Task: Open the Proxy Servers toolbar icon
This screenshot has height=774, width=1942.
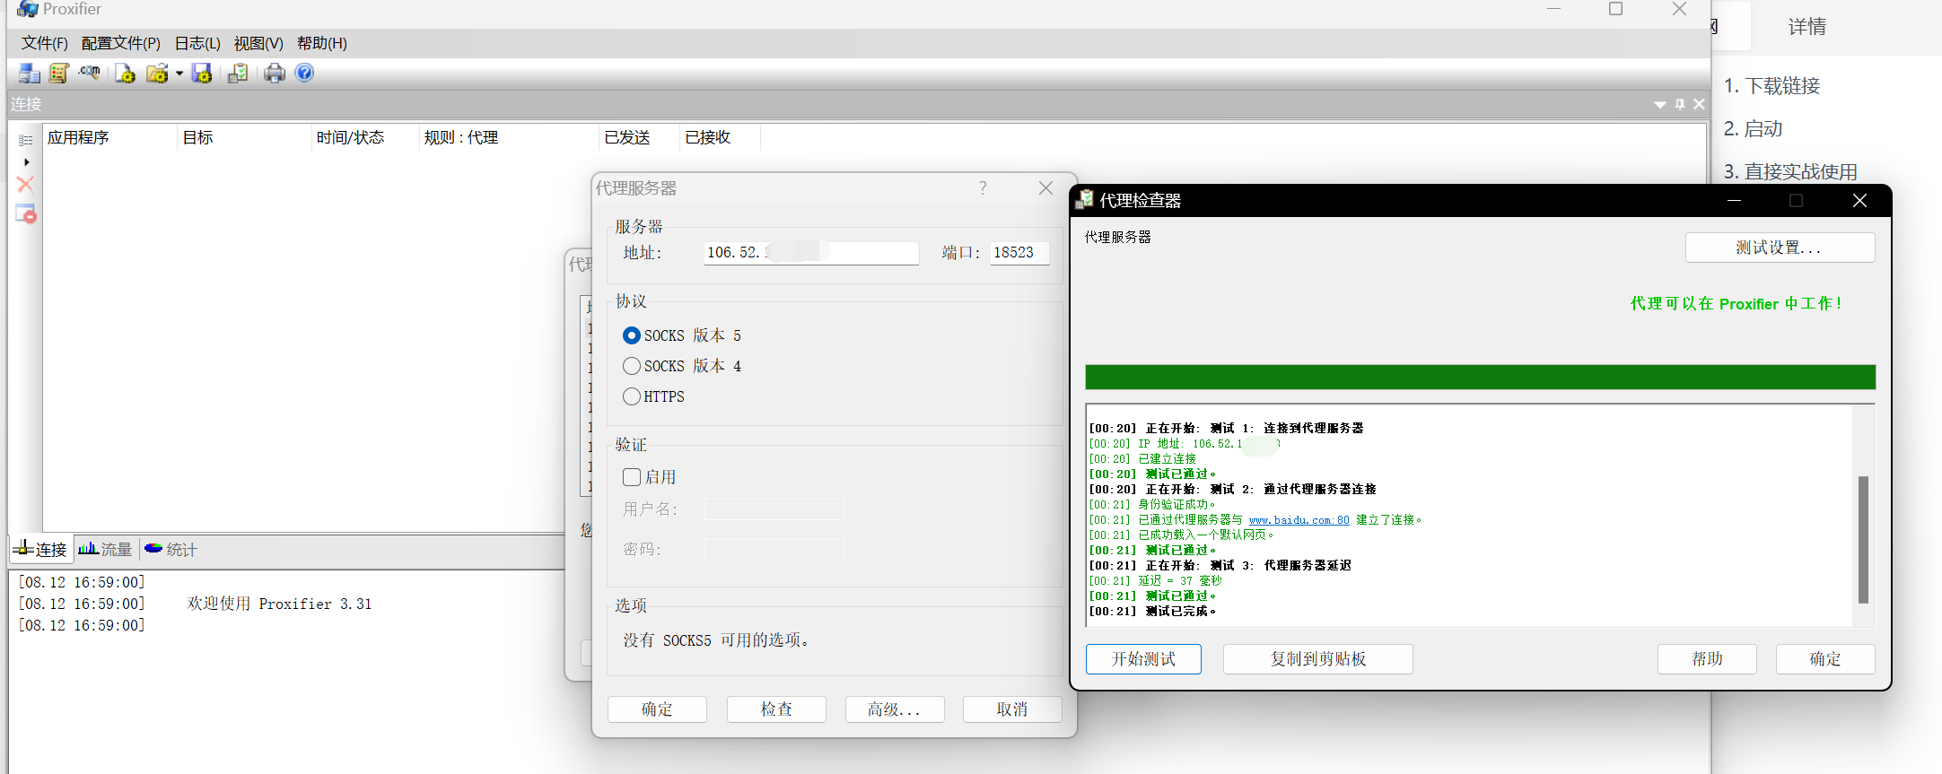Action: point(30,74)
